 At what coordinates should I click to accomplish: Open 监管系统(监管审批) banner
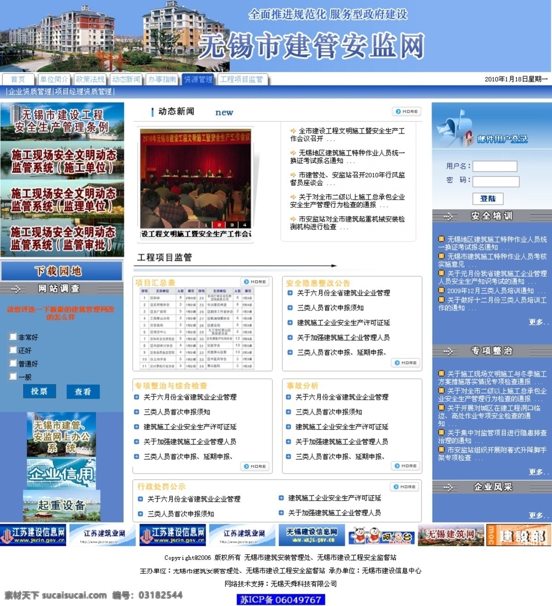pyautogui.click(x=62, y=238)
